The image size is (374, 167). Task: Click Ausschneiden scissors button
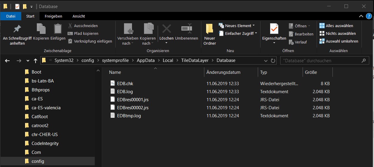[x=83, y=26]
